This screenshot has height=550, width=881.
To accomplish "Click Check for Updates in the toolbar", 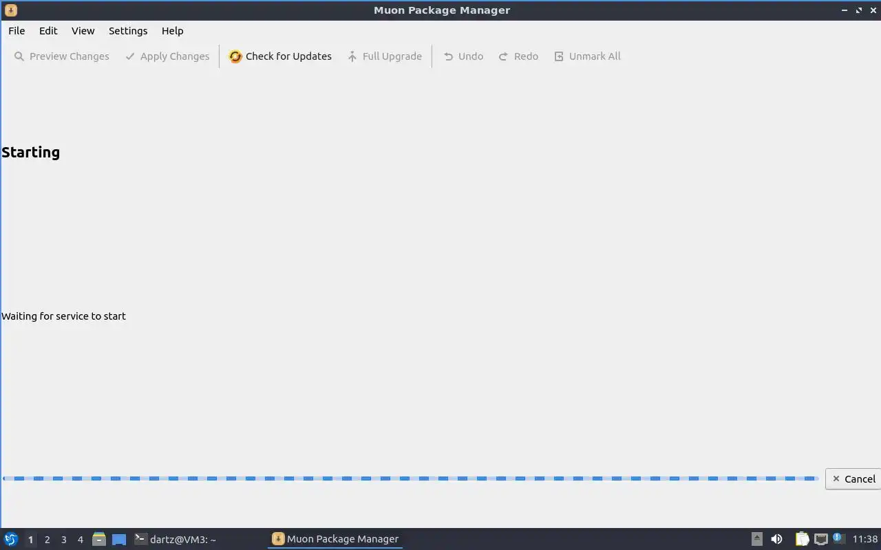I will click(280, 56).
